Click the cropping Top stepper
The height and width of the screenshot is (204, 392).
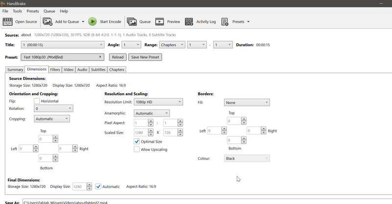click(55, 139)
